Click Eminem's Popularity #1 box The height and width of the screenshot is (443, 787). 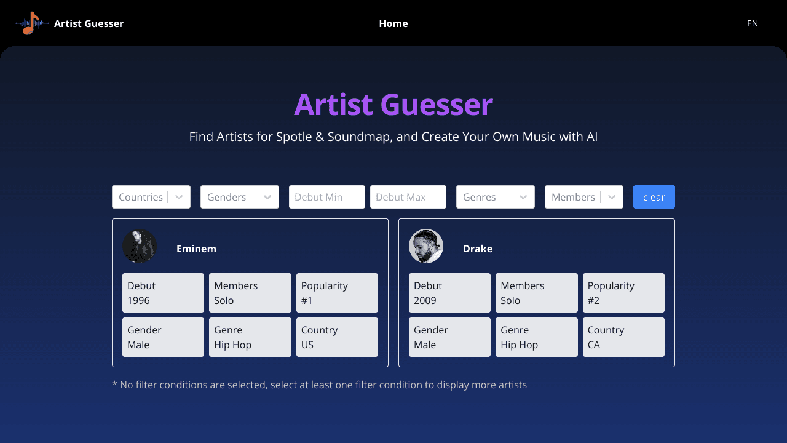(337, 293)
